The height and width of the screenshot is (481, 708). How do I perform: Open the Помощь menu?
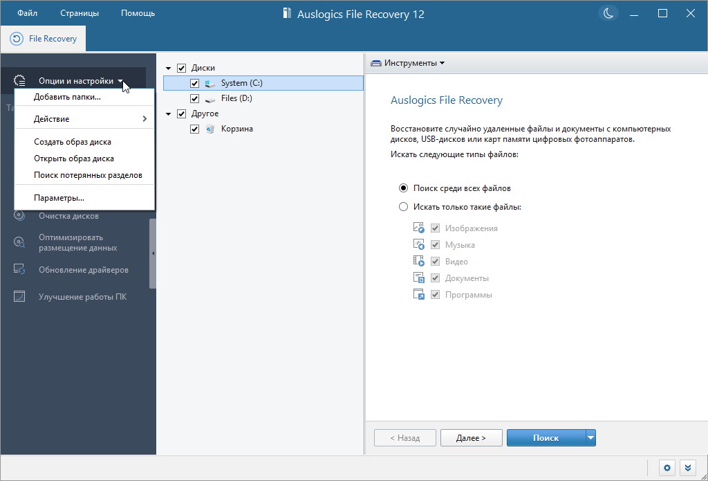138,13
